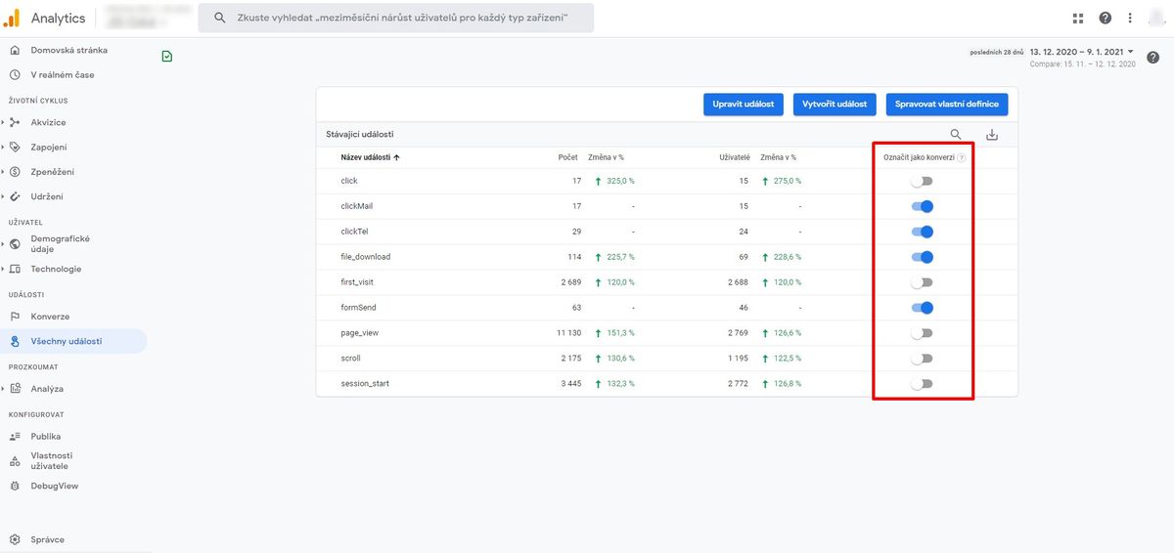The width and height of the screenshot is (1174, 553).
Task: Click the Všechny události icon
Action: [15, 341]
